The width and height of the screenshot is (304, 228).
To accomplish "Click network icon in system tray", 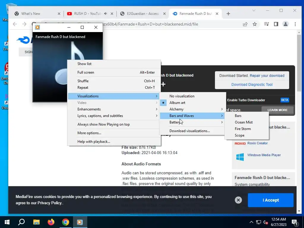I will tap(259, 222).
